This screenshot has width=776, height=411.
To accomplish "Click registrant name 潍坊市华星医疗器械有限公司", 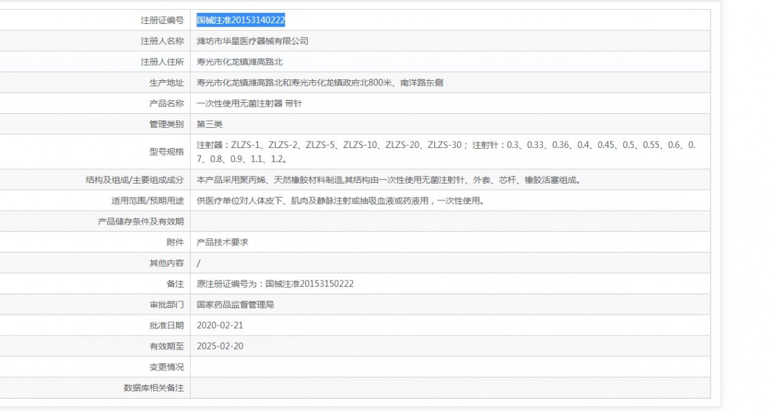I will 253,41.
